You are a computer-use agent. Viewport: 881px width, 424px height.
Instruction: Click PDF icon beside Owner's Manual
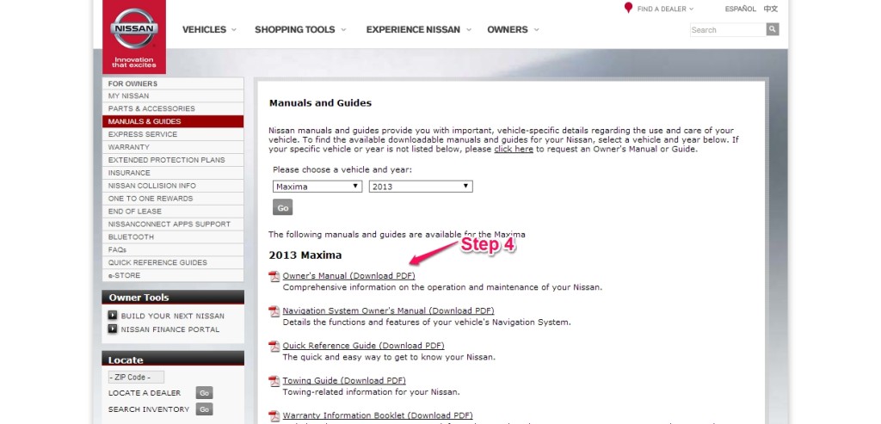pyautogui.click(x=274, y=276)
